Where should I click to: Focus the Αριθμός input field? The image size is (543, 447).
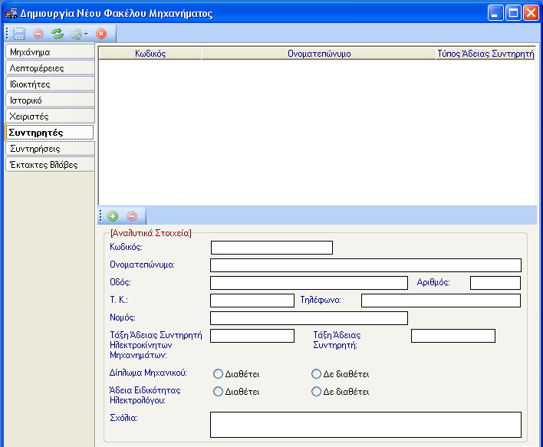click(x=495, y=283)
